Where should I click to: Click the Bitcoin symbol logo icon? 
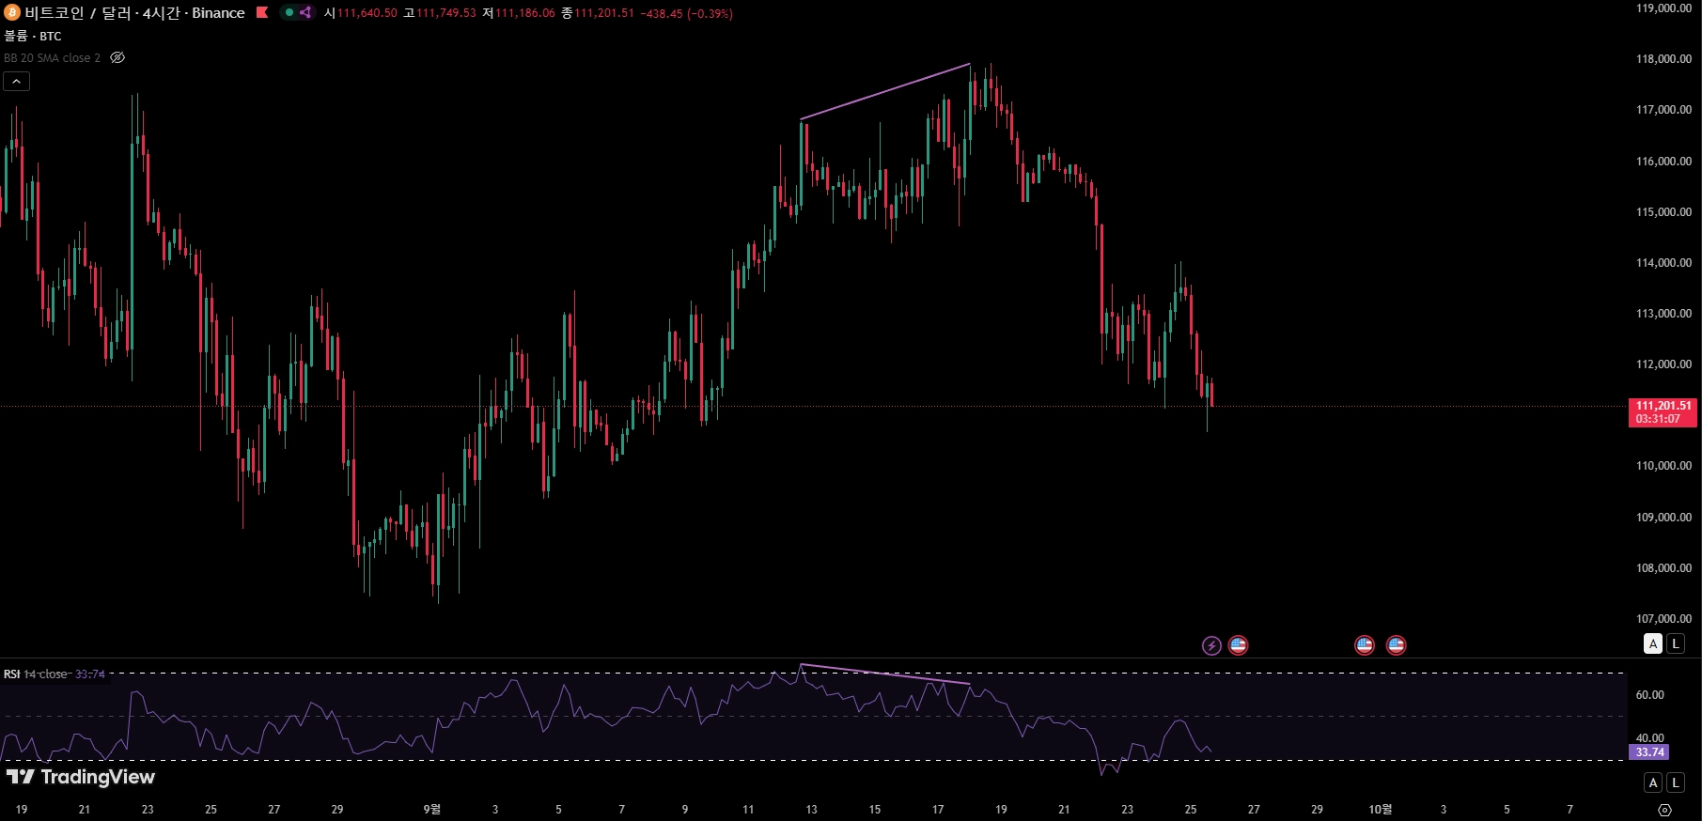tap(11, 12)
